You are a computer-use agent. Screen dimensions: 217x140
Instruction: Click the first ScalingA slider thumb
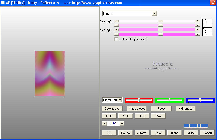[161, 21]
